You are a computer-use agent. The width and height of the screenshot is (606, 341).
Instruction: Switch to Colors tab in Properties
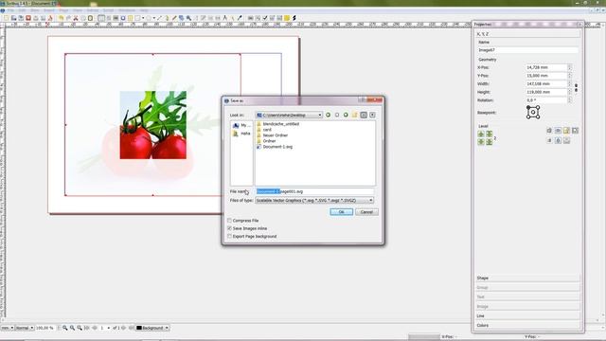[x=527, y=325]
